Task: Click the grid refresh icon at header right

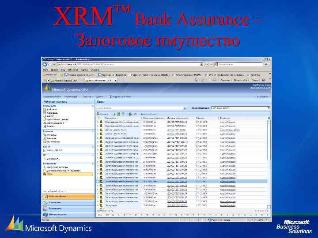Action: 269,118
